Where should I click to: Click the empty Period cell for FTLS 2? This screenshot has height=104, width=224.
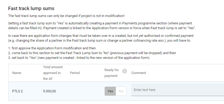[x=85, y=91]
